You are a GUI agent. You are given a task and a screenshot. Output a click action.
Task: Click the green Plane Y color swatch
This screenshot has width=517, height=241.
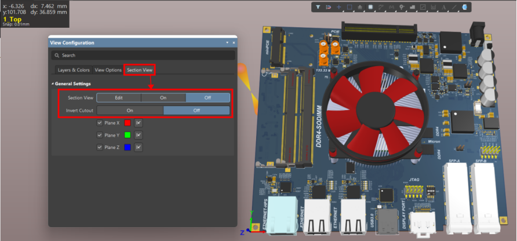(x=126, y=135)
